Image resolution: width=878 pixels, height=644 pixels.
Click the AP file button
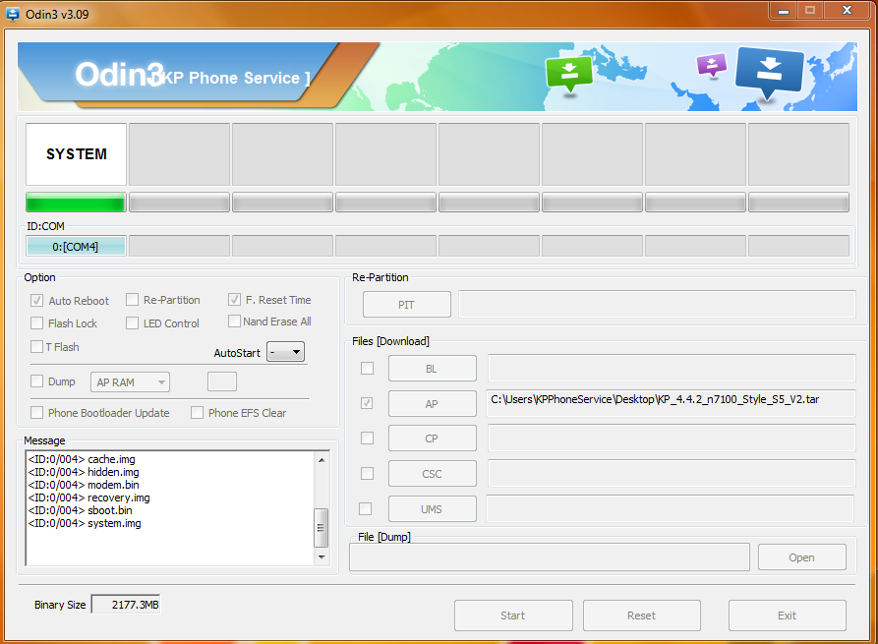point(433,404)
